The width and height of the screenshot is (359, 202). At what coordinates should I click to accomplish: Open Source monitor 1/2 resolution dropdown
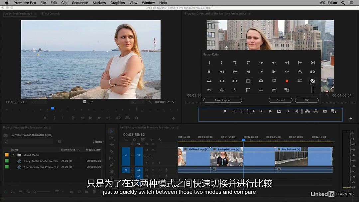coord(137,102)
